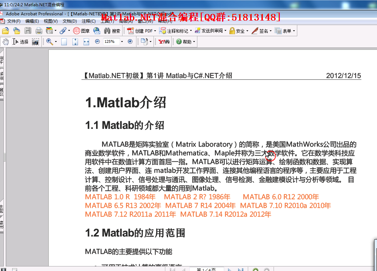Click the create PDF from web page icon
This screenshot has height=271, width=377.
tap(17, 31)
